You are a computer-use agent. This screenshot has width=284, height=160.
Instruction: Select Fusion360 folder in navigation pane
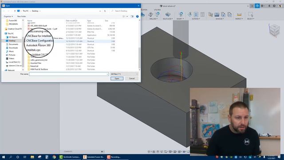click(12, 21)
